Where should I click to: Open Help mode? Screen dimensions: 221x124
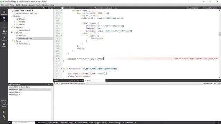coord(4,45)
